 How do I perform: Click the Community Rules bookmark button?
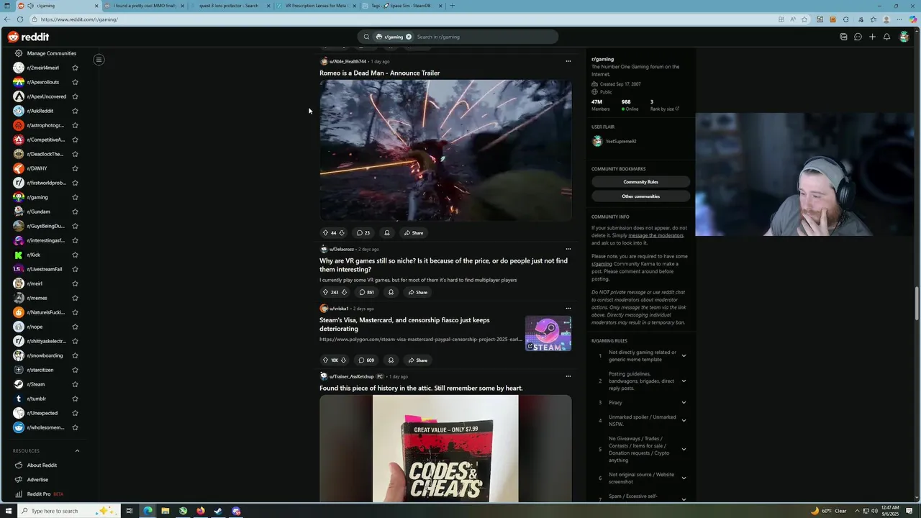[x=640, y=182]
